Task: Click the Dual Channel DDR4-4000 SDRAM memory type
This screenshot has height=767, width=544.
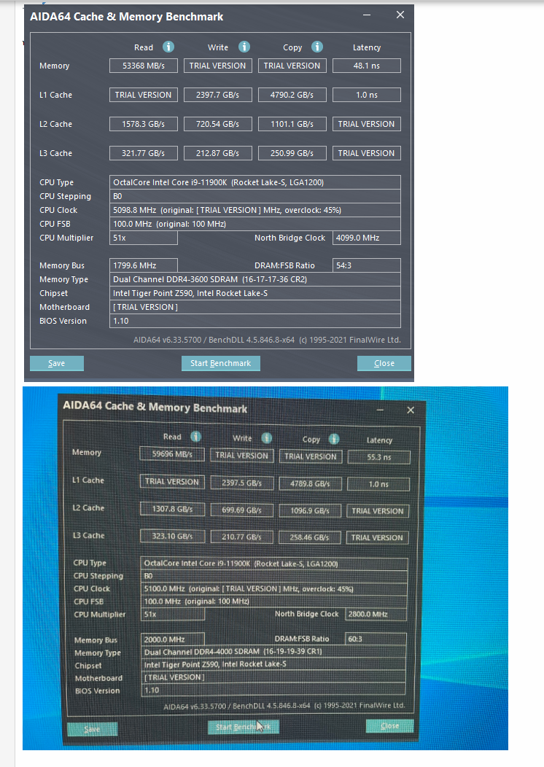Action: coord(274,652)
